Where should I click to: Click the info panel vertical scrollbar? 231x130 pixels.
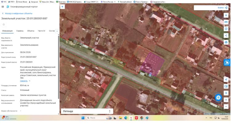[59, 67]
